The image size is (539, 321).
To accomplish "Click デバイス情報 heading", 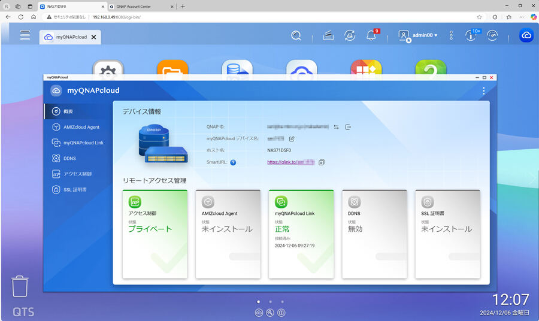I will pos(142,112).
